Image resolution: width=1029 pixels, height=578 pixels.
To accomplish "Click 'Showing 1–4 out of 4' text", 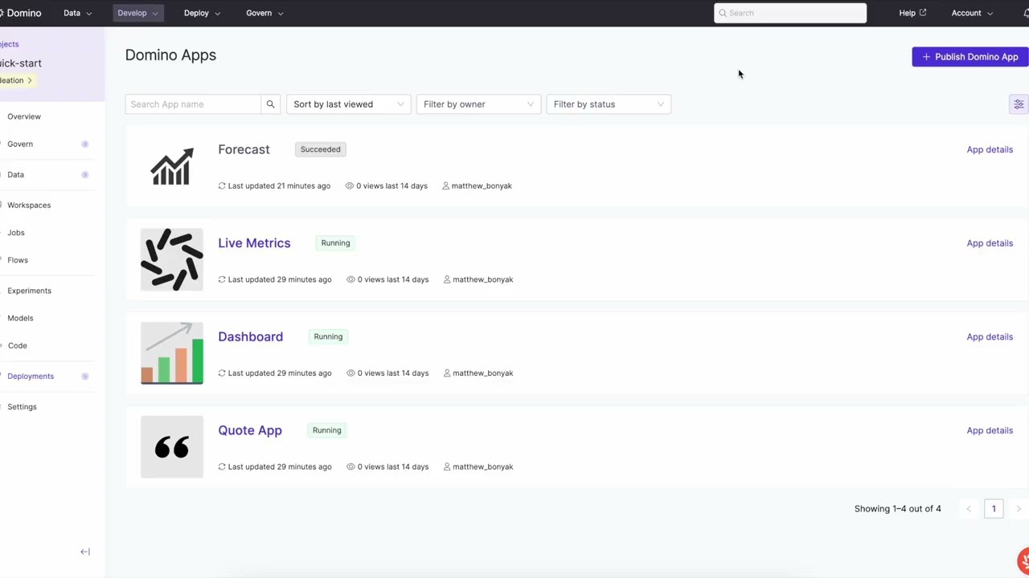I will click(897, 509).
